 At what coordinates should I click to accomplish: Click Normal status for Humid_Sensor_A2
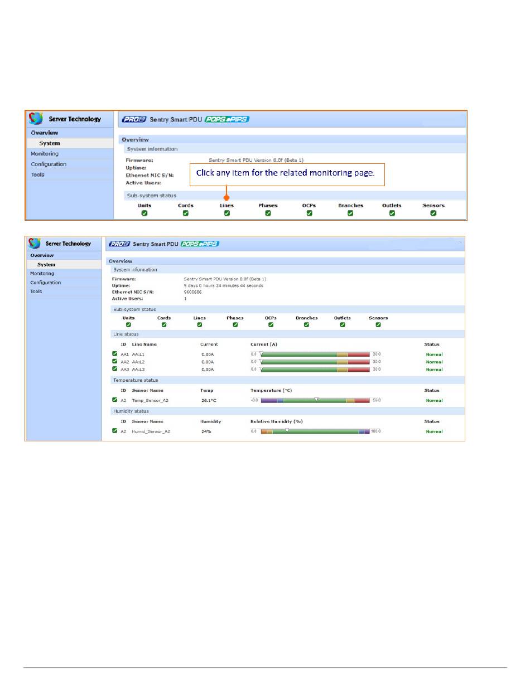pyautogui.click(x=434, y=431)
